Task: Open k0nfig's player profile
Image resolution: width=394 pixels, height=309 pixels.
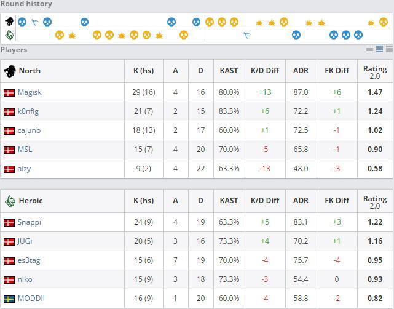Action: 28,111
